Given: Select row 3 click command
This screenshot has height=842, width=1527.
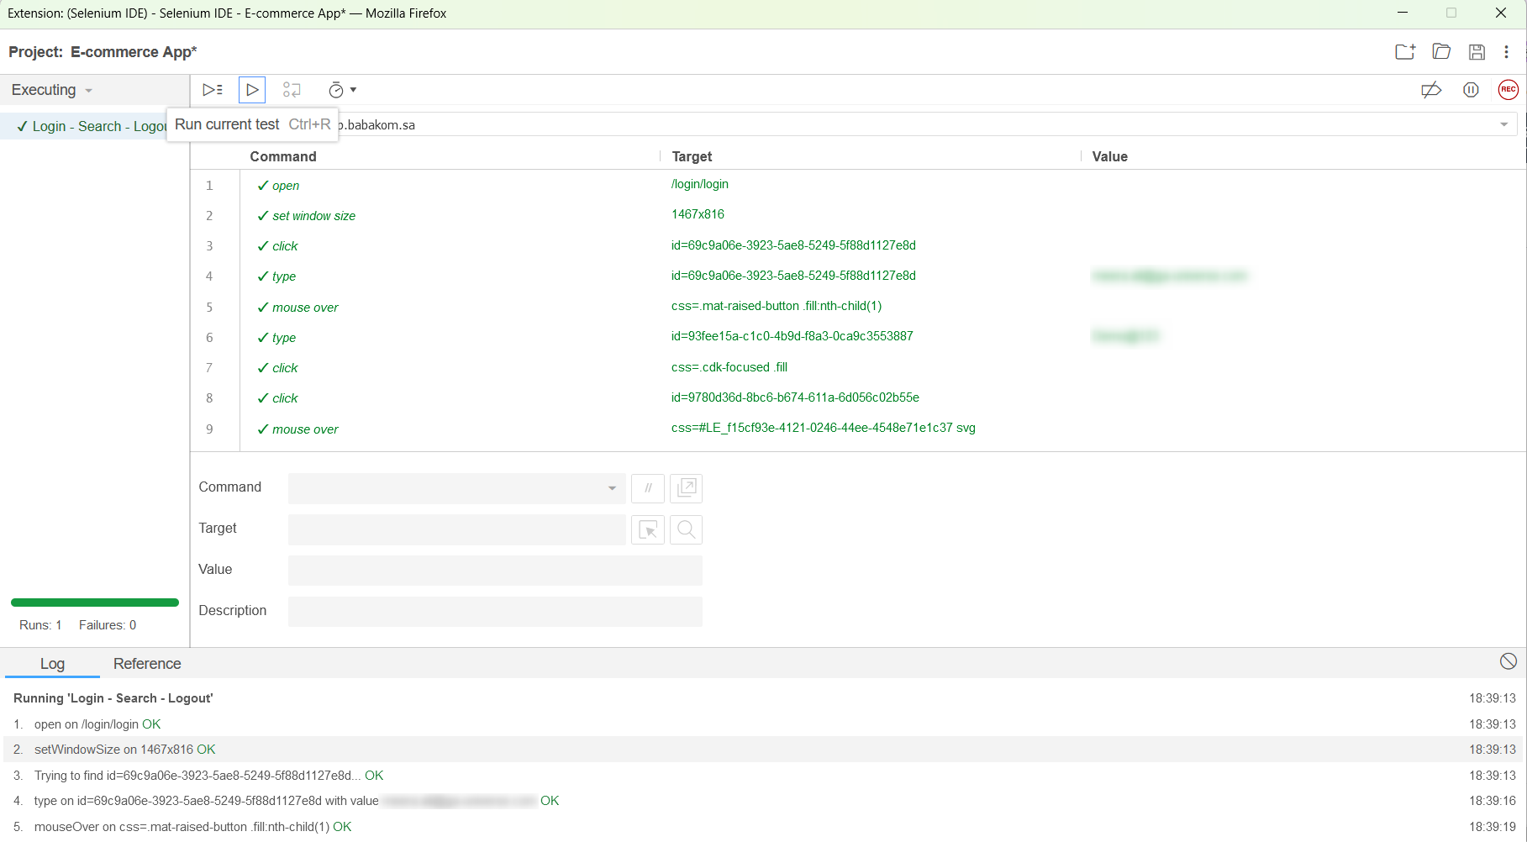Looking at the screenshot, I should pyautogui.click(x=285, y=246).
